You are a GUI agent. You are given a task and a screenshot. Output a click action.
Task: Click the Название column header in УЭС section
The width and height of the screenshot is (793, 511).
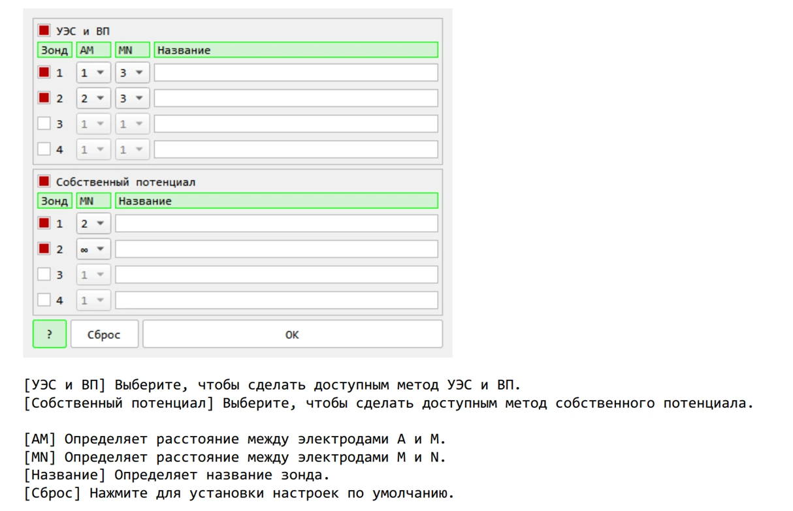click(295, 50)
